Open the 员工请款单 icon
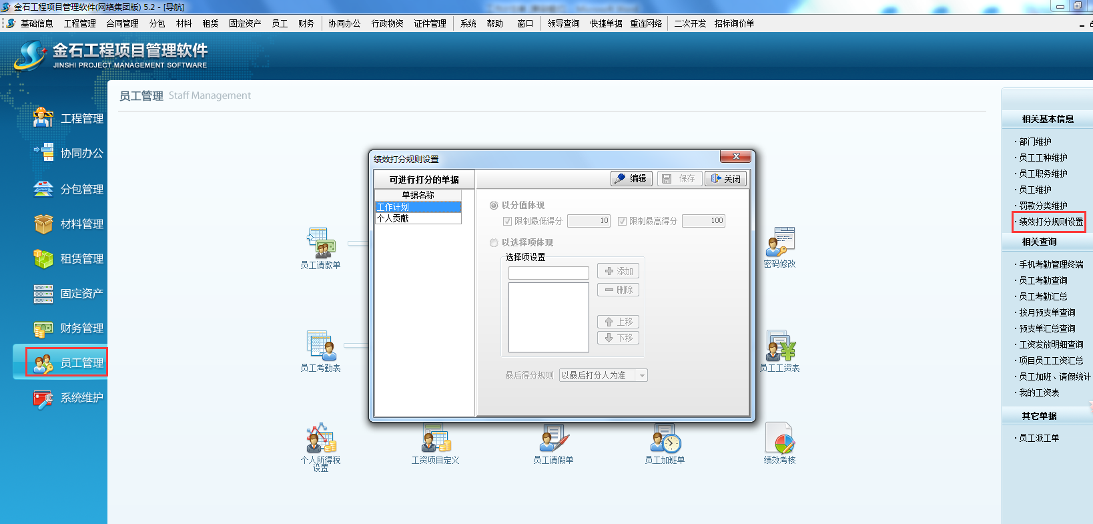 tap(320, 244)
